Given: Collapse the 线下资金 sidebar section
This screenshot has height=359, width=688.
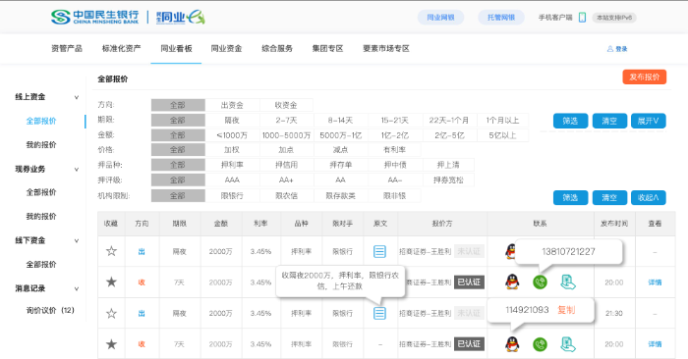Looking at the screenshot, I should (77, 240).
